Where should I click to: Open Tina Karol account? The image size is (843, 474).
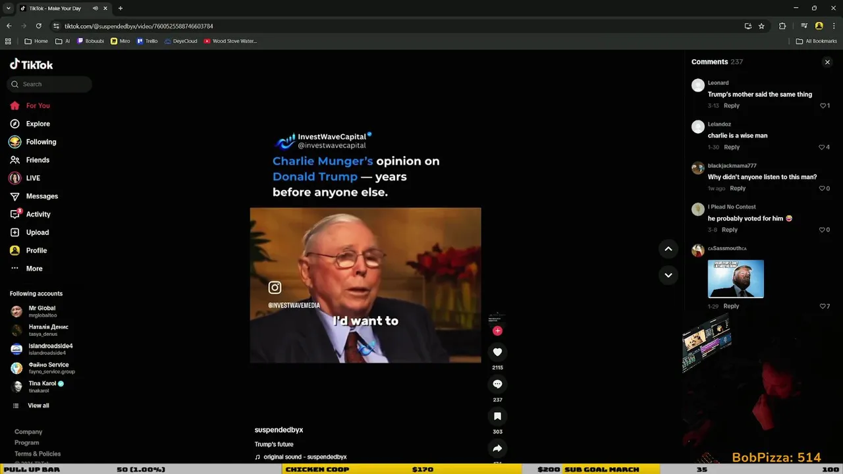point(38,386)
